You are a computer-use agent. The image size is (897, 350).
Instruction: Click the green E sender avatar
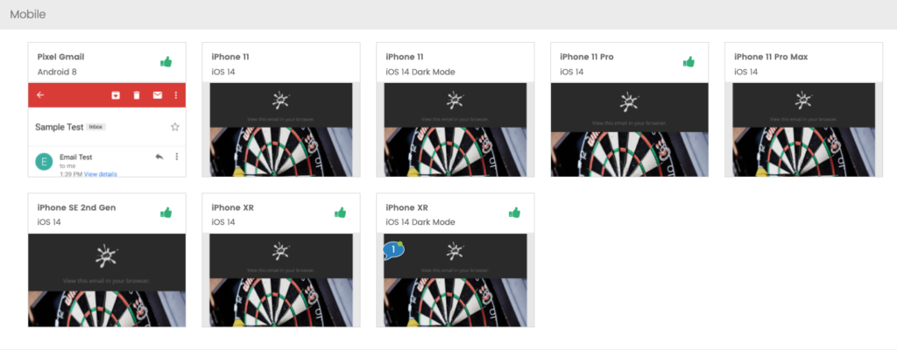[44, 162]
